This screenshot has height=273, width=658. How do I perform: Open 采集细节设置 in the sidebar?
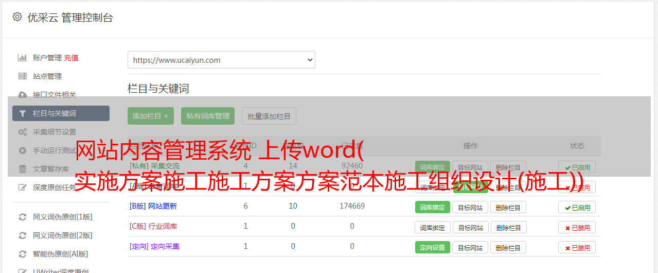pos(55,132)
